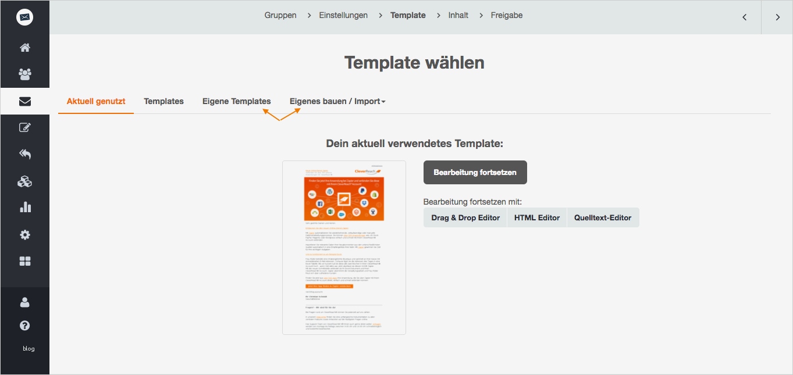Click the help question mark icon
The height and width of the screenshot is (375, 793).
(24, 325)
